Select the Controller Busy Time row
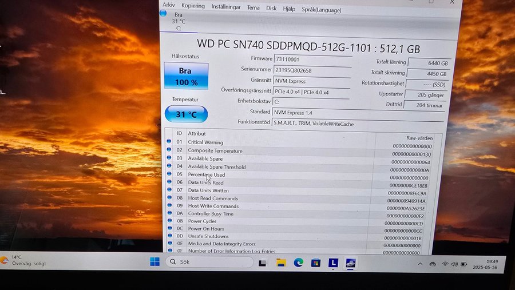 coord(297,215)
